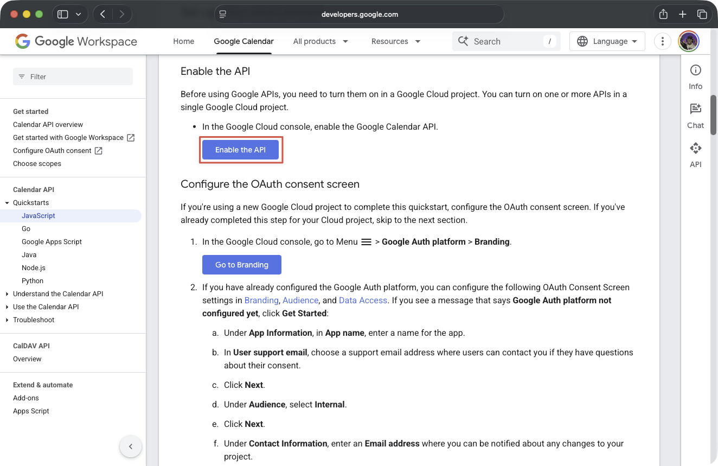
Task: Open the three-dot more options menu
Action: (662, 41)
